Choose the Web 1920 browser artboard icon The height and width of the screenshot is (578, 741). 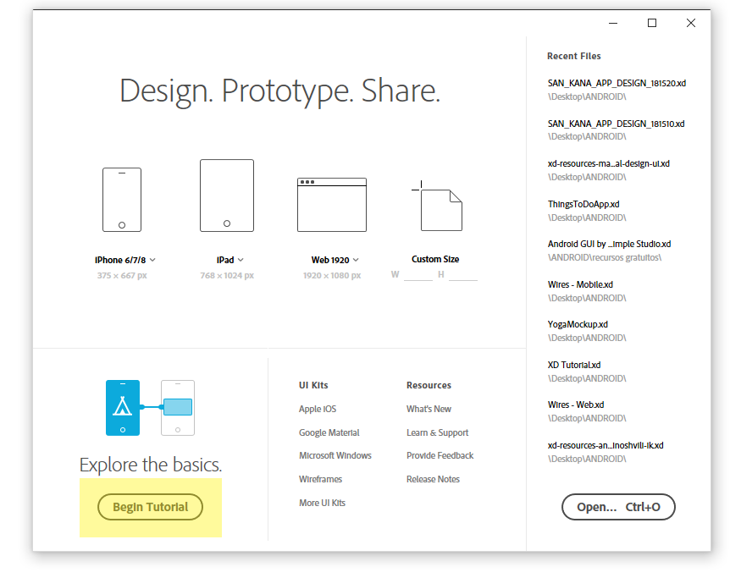(331, 205)
